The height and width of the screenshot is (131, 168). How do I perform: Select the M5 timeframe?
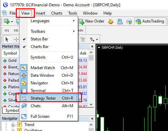[x=16, y=30]
